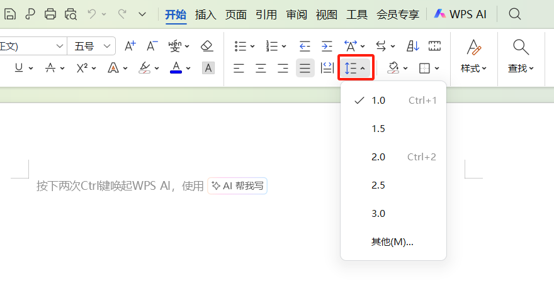554x303 pixels.
Task: Click the borders icon
Action: point(424,68)
